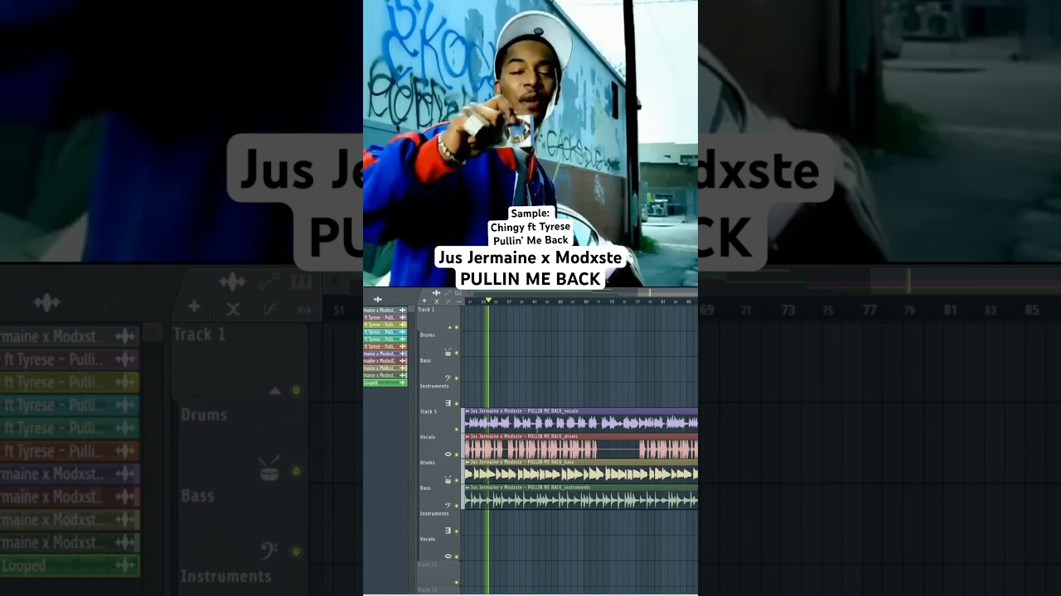The width and height of the screenshot is (1061, 596).
Task: Select the tan Modxst picker item
Action: [385, 368]
